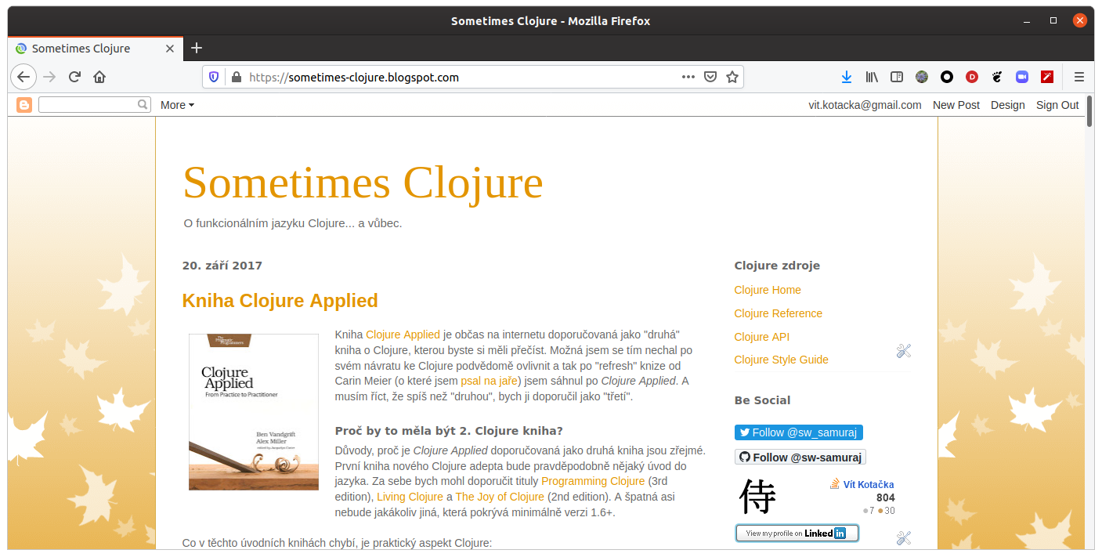The image size is (1102, 557).
Task: Reload the current page
Action: point(74,77)
